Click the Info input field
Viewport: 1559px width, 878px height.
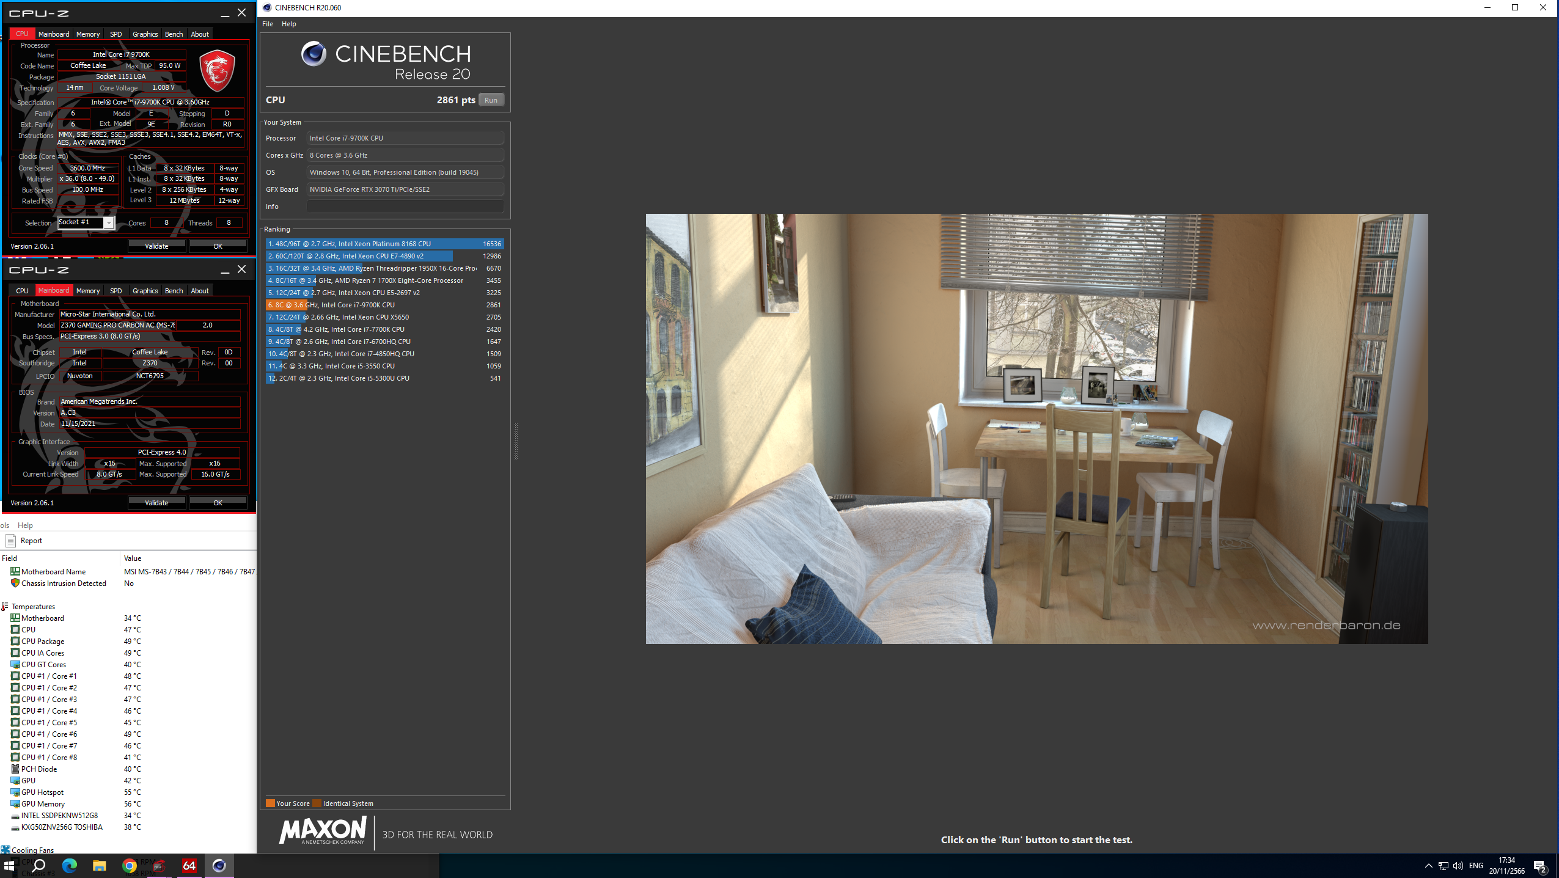(405, 207)
